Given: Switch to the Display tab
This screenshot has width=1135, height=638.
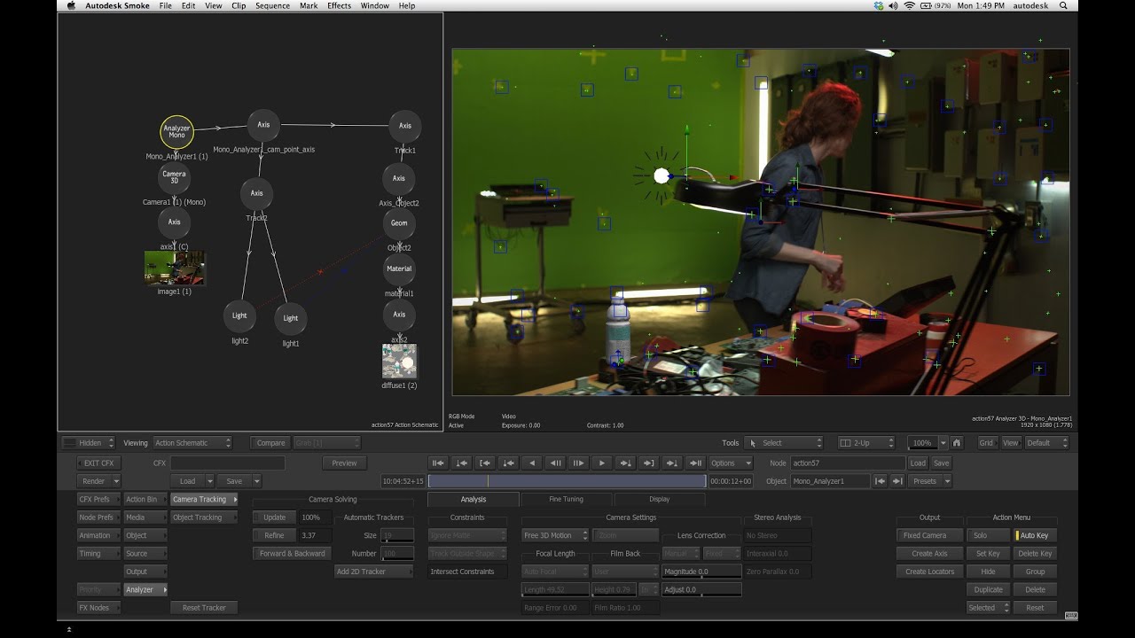Looking at the screenshot, I should coord(659,499).
